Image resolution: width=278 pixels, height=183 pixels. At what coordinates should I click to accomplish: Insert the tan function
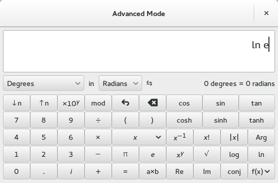click(x=256, y=103)
